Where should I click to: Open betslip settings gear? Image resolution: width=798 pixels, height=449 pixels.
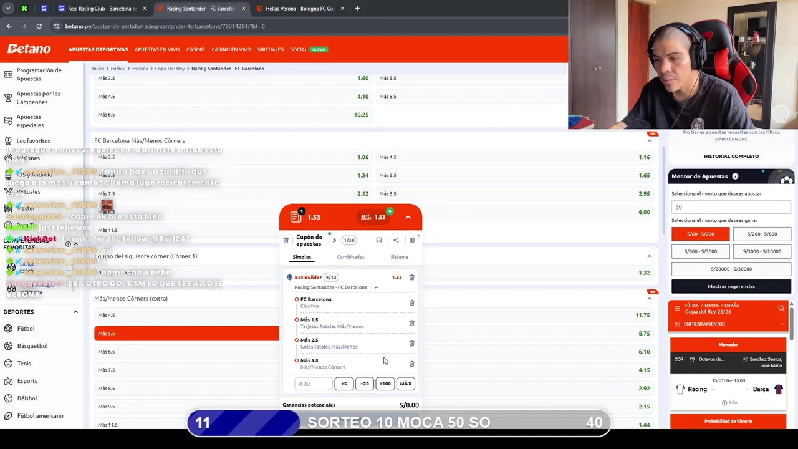pyautogui.click(x=412, y=240)
